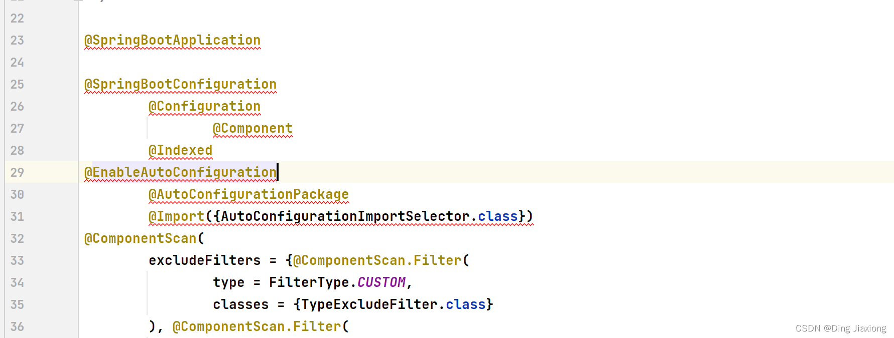
Task: Click @ComponentScan.Filter on line 36
Action: click(x=257, y=326)
